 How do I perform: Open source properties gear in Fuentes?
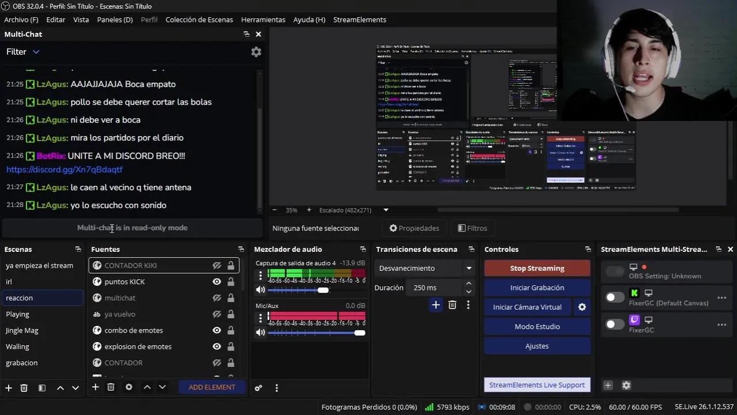[129, 387]
